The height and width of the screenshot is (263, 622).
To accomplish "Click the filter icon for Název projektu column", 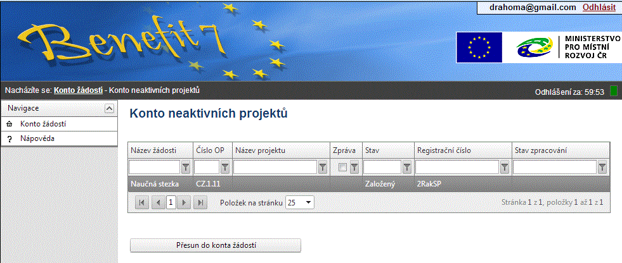I will (323, 168).
